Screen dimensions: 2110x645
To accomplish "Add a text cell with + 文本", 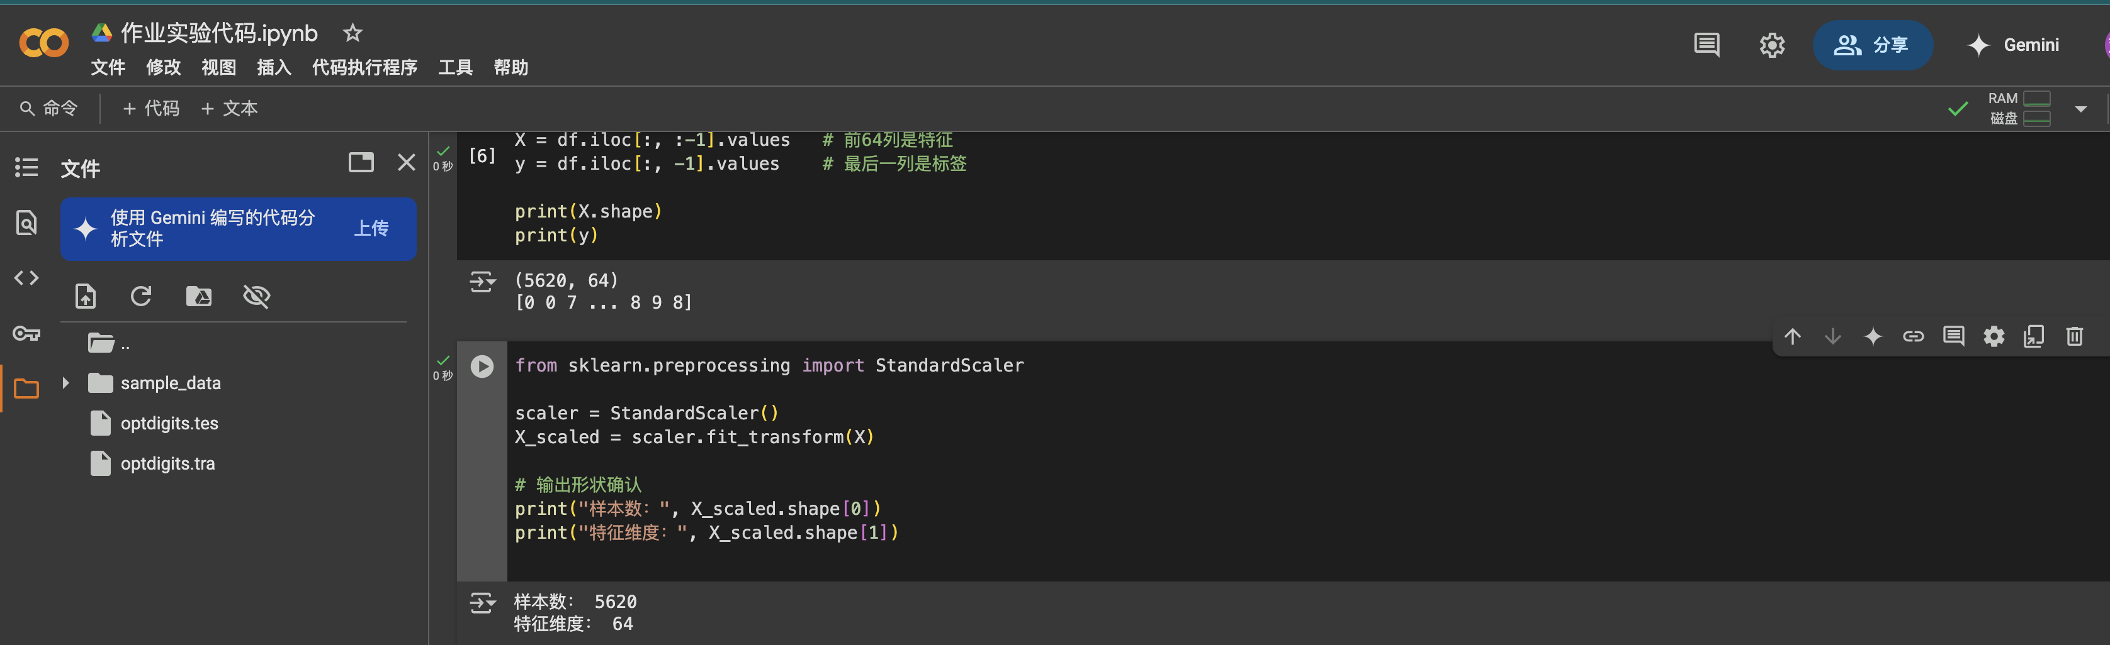I will [229, 108].
